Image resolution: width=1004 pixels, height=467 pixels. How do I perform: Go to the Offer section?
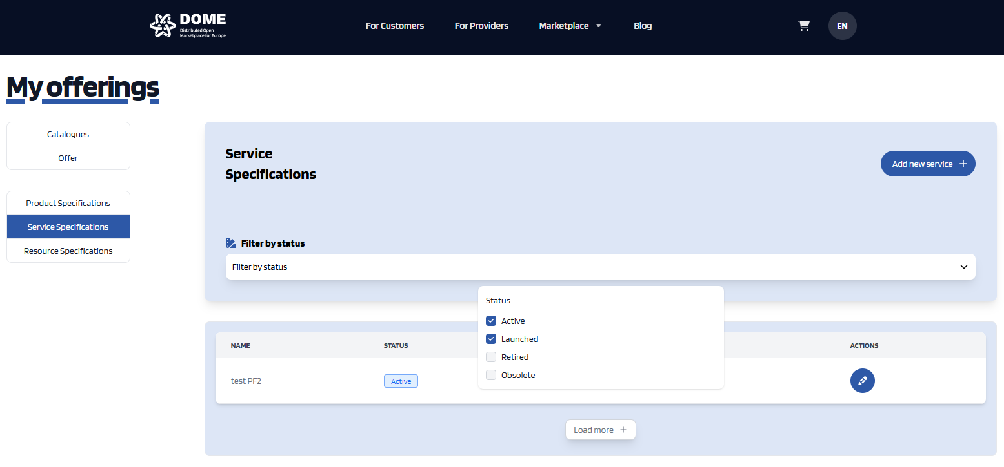tap(68, 158)
